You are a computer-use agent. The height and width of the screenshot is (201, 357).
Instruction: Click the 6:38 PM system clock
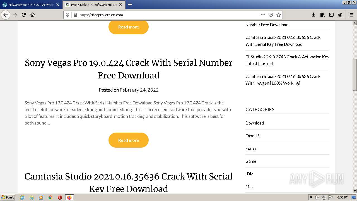(342, 197)
